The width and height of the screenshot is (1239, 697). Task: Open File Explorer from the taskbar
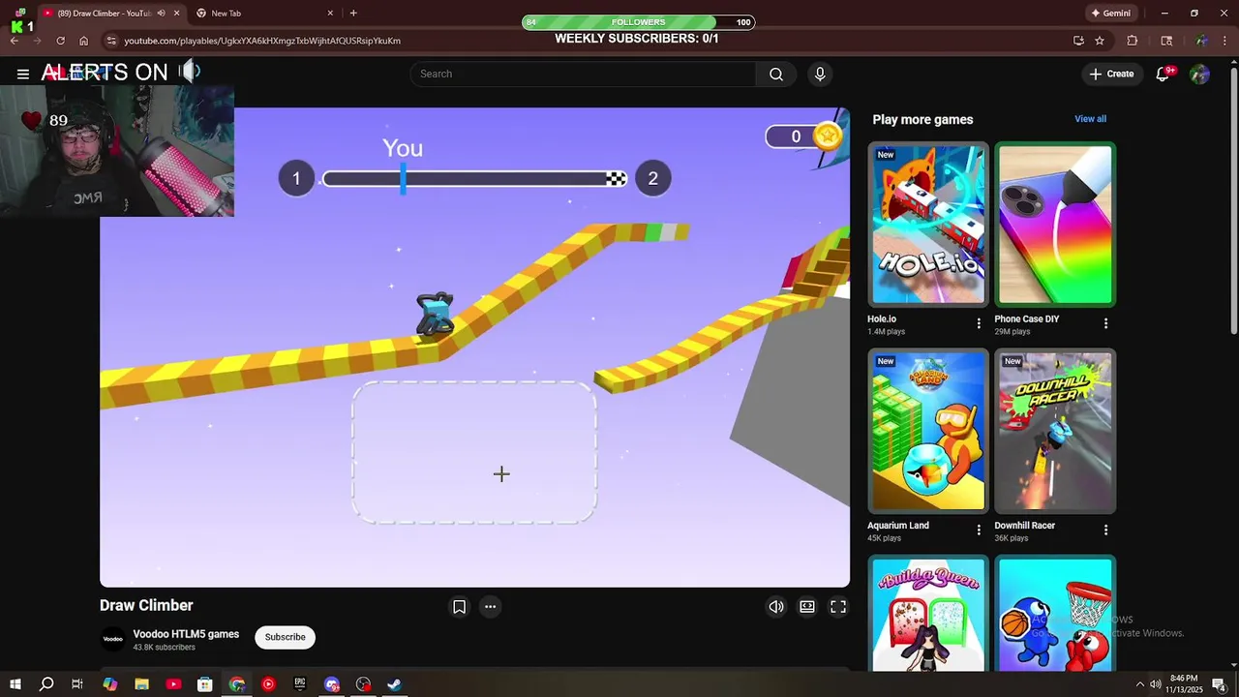click(141, 684)
